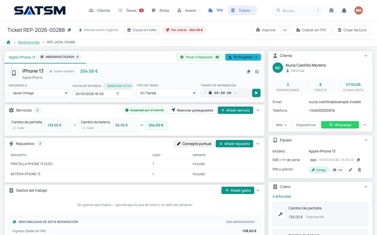Toggle Marcar como Urgente
Screen dimensions: 377x235
(x=98, y=30)
